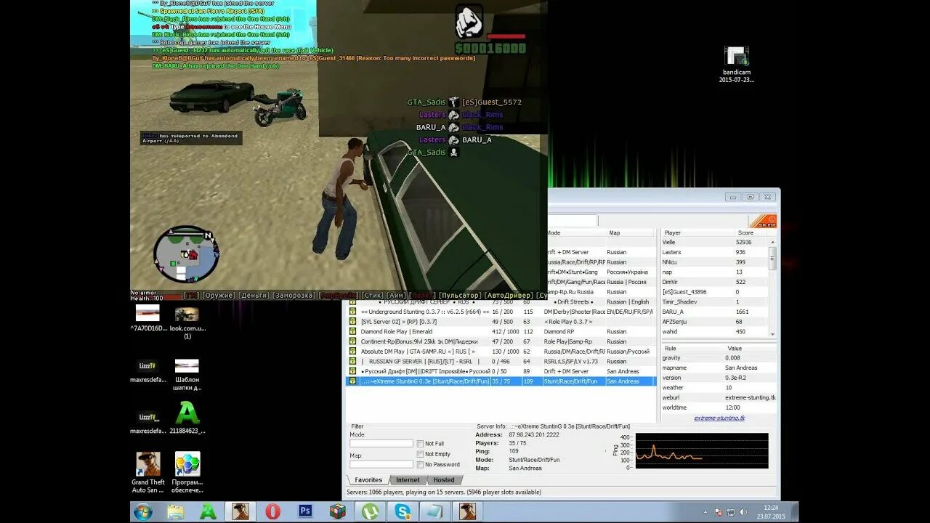Click the taskbar clock showing 12:24
The height and width of the screenshot is (523, 930).
(770, 512)
